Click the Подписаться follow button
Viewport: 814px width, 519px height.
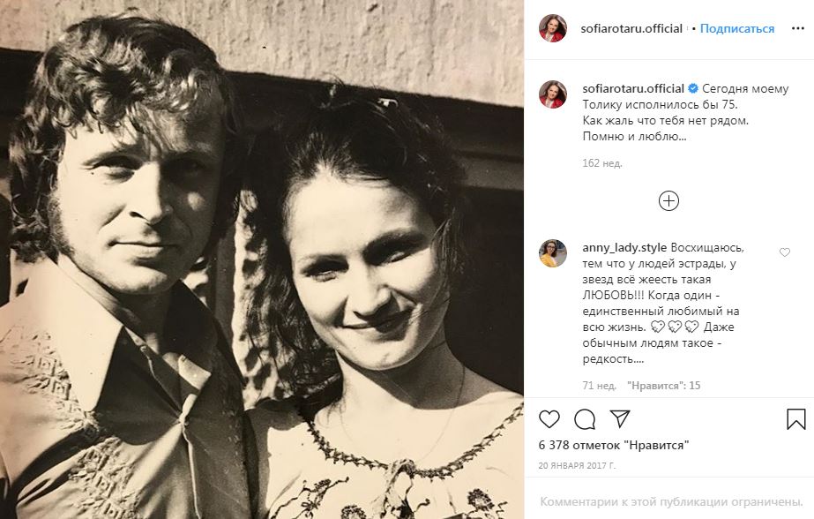pos(737,28)
